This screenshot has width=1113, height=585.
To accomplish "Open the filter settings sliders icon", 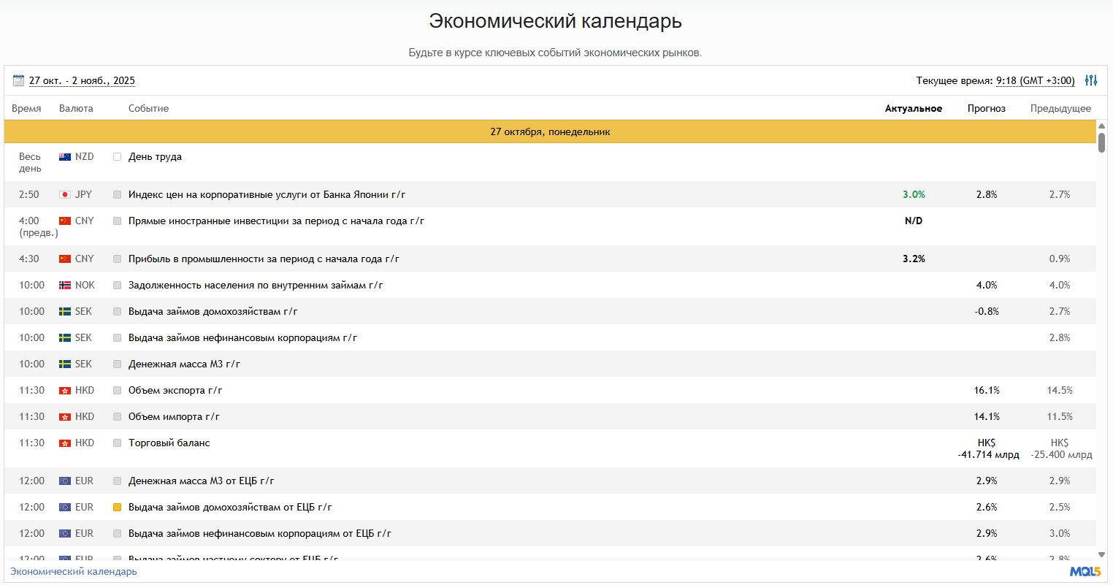I will [1090, 80].
